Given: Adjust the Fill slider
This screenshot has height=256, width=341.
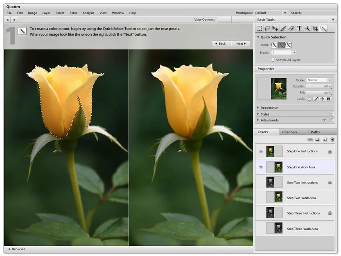Looking at the screenshot, I should 319,93.
